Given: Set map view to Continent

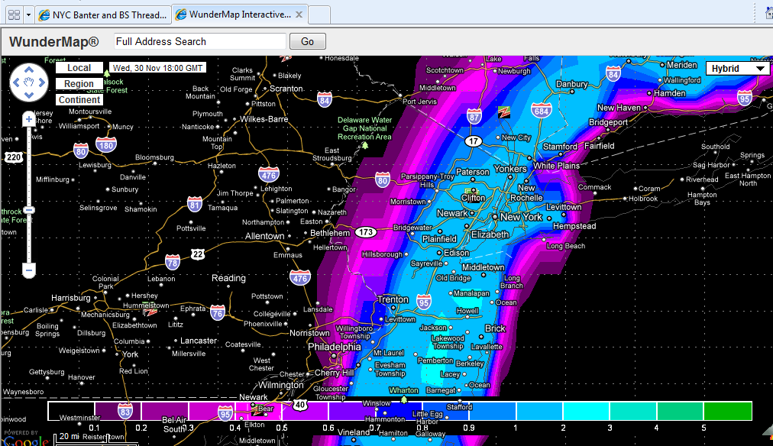Looking at the screenshot, I should [x=79, y=99].
